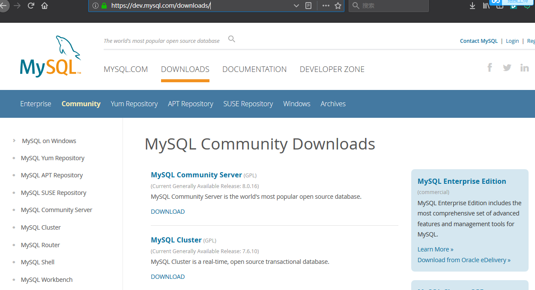Screen dimensions: 535x290
Task: Click DOWNLOAD under MySQL Cluster
Action: [x=168, y=277]
